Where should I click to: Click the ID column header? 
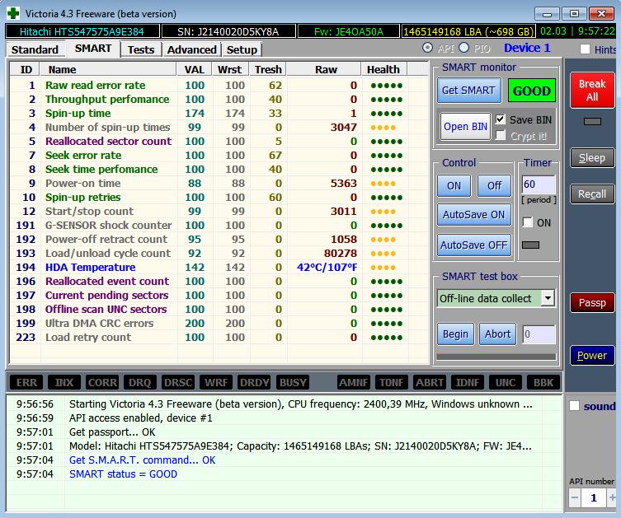pos(25,69)
